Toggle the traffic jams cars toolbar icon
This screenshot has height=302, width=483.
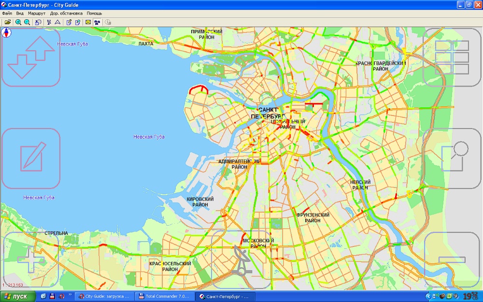97,22
